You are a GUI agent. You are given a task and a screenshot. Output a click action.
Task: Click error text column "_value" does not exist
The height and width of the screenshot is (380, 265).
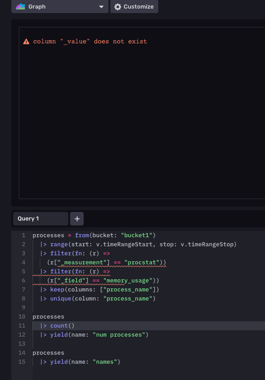90,42
